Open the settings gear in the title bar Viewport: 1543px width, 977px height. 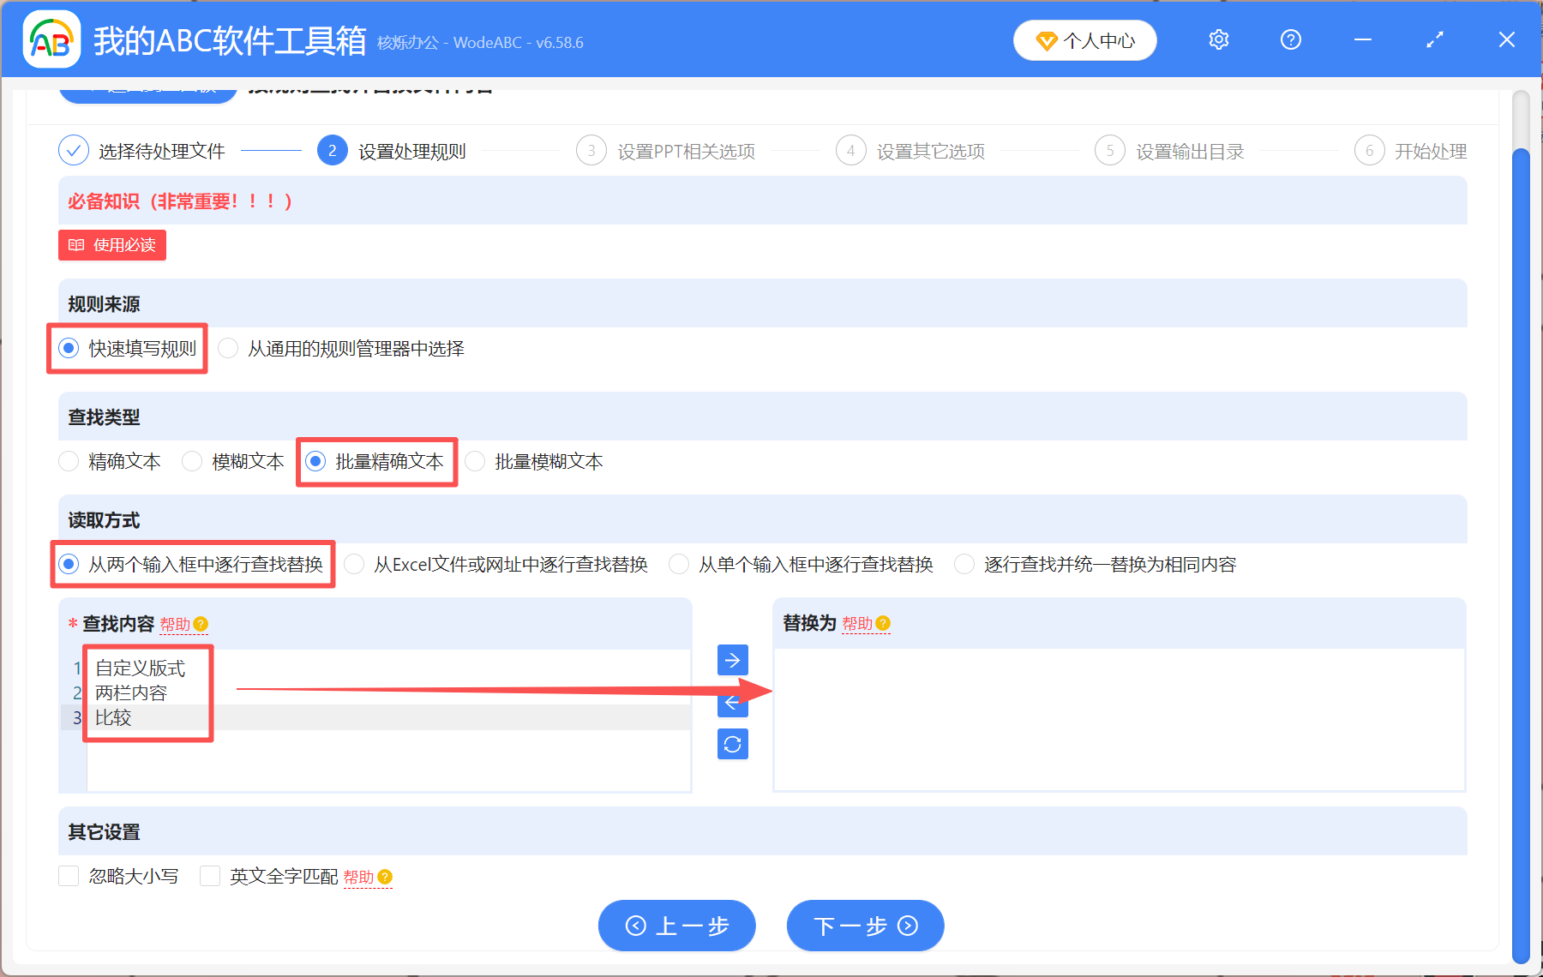click(1218, 39)
